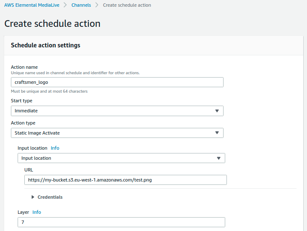
Task: Click the arrow icon of Start type dropdown
Action: (217, 111)
